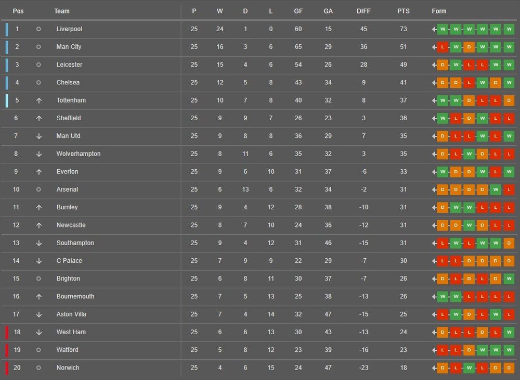The height and width of the screenshot is (380, 520).
Task: Sort table by the PTS column header
Action: coord(404,11)
